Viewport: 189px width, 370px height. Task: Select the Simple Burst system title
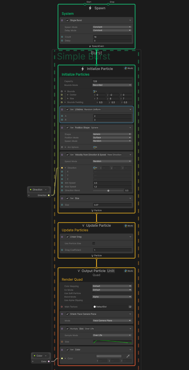84,56
